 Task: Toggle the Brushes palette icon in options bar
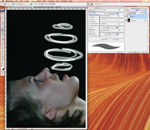(88, 4)
